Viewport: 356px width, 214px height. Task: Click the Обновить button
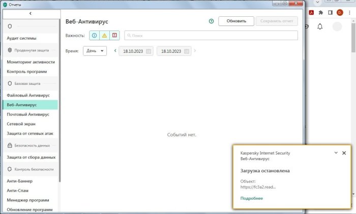tap(236, 21)
